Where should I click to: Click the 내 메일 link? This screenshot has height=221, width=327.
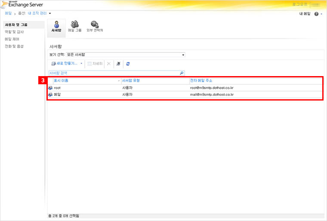pos(305,14)
